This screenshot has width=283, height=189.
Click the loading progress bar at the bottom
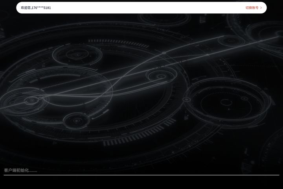pos(141,175)
